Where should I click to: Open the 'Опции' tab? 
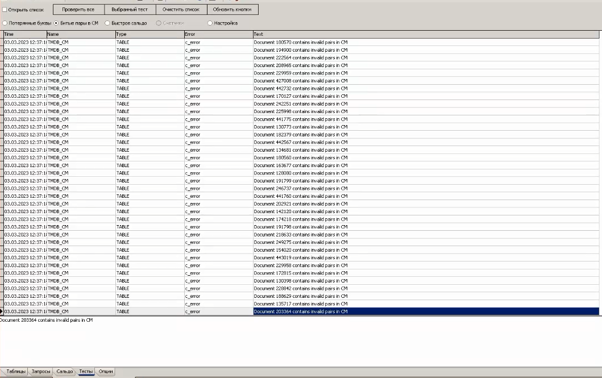click(106, 372)
